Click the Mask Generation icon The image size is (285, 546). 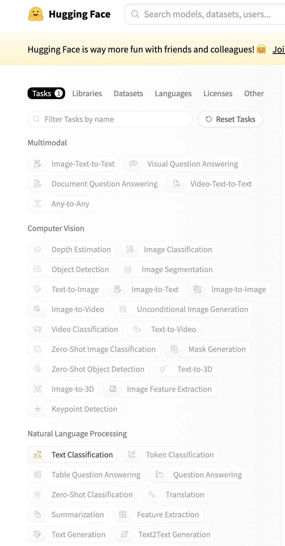tap(174, 349)
